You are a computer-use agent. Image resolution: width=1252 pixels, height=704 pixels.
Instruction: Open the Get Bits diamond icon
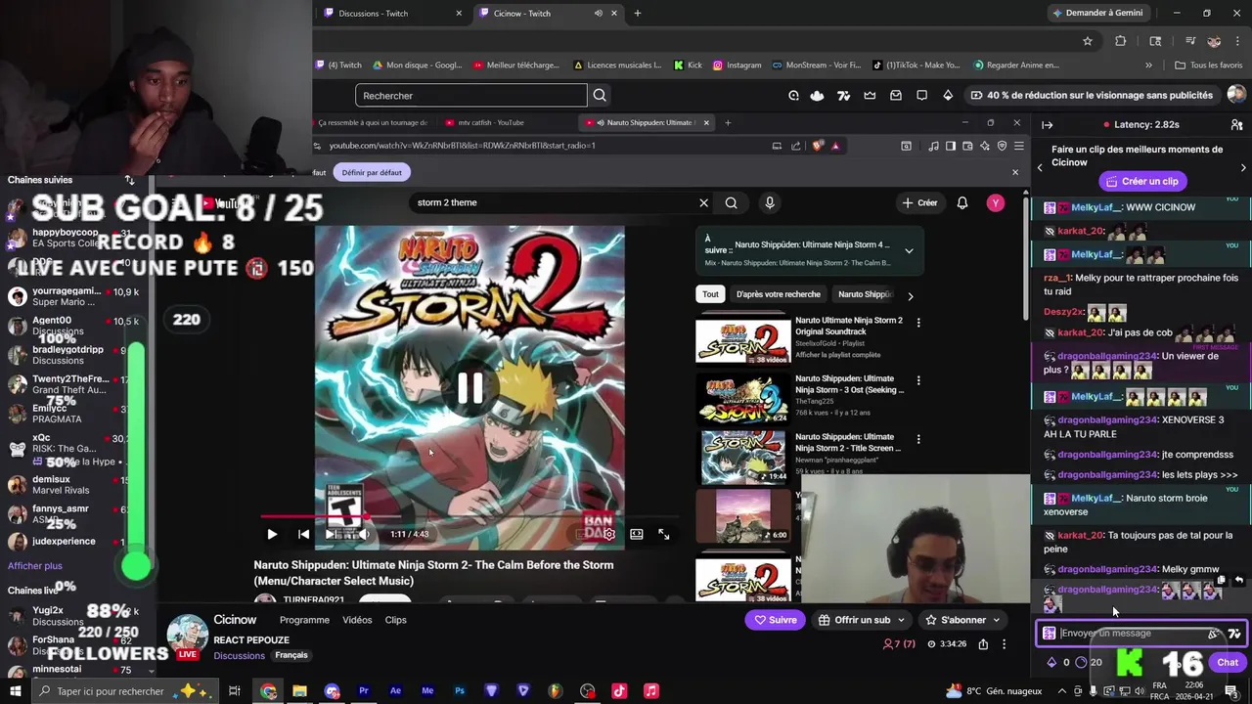point(948,95)
